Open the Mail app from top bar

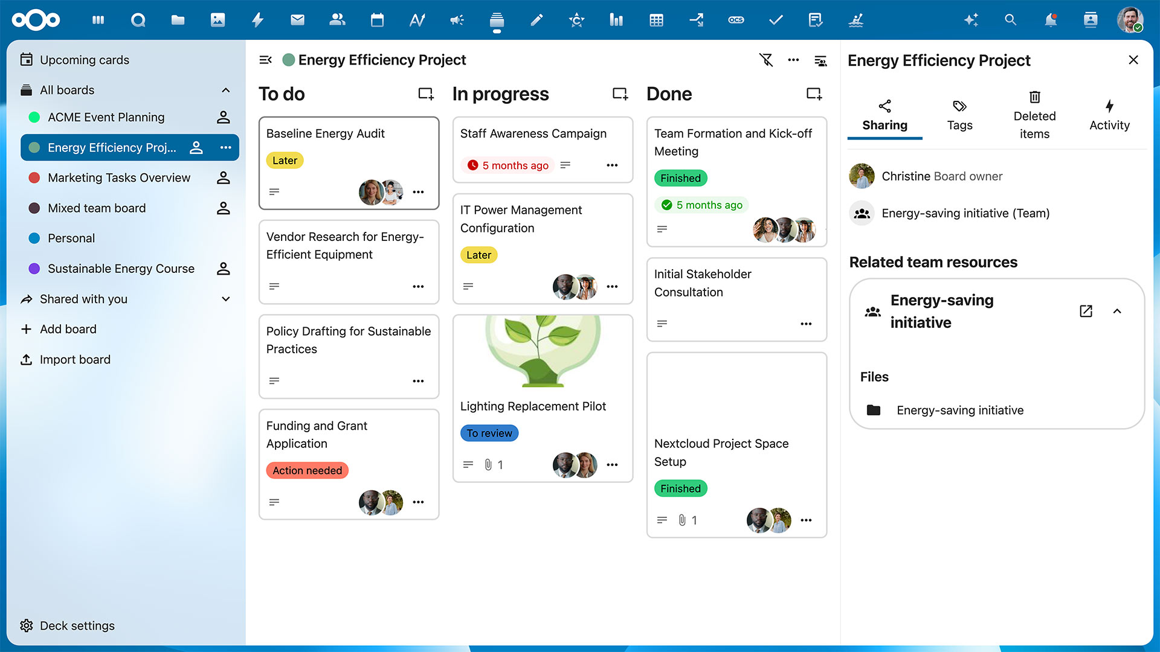click(x=297, y=20)
